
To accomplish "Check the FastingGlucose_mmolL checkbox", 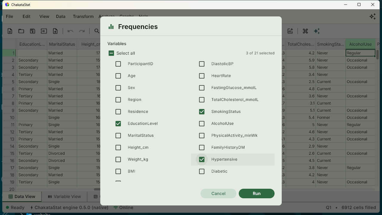I will pyautogui.click(x=202, y=87).
